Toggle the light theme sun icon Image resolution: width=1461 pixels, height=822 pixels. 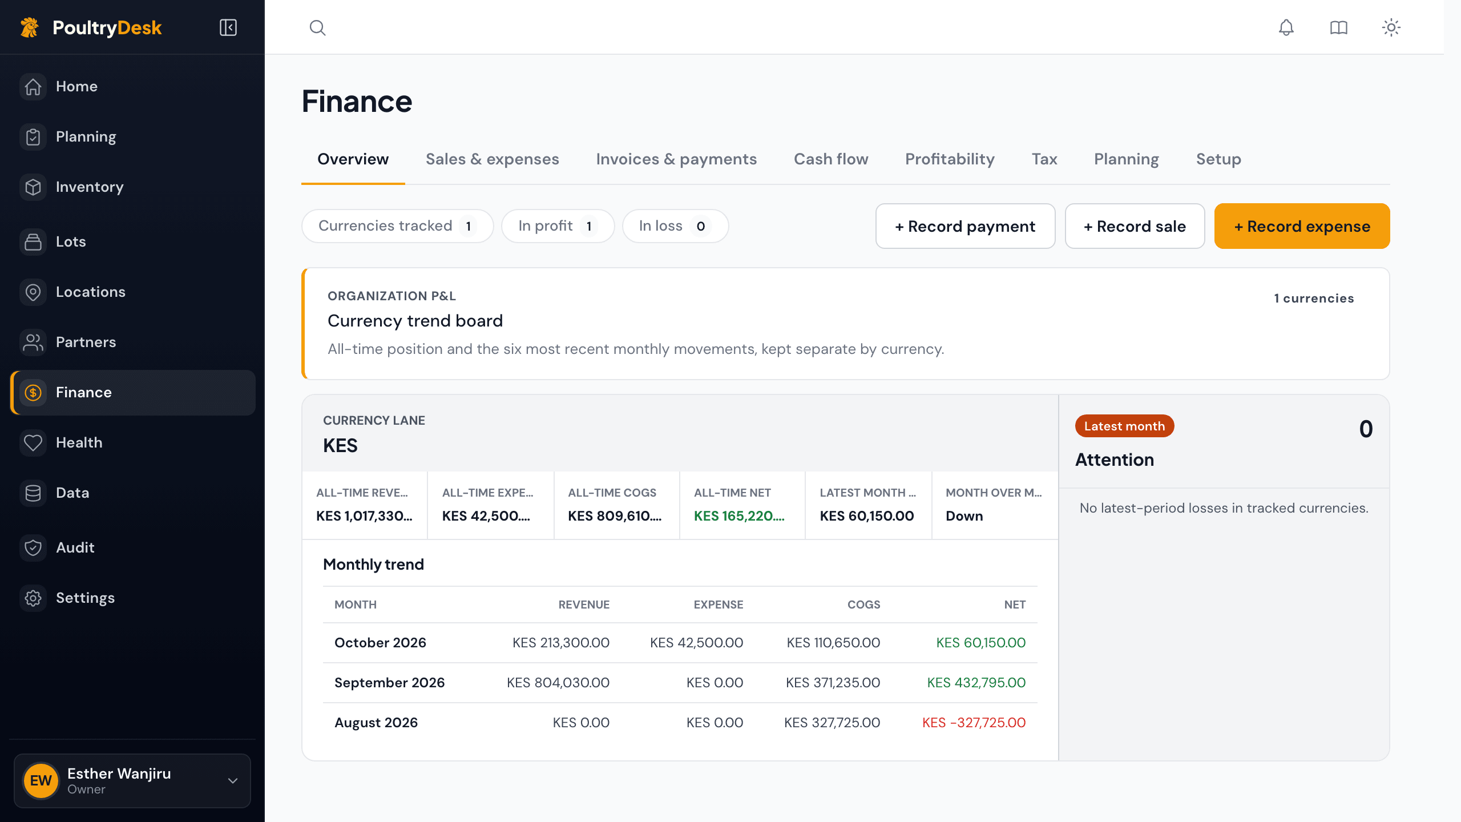point(1391,27)
